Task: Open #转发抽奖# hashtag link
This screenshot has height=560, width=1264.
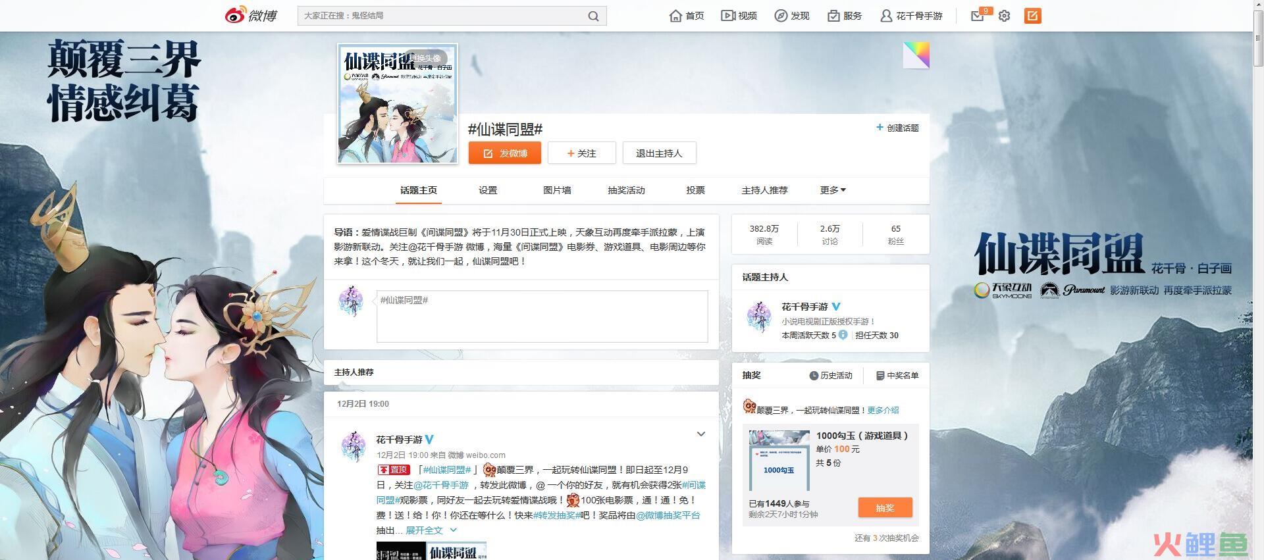Action: click(x=557, y=515)
